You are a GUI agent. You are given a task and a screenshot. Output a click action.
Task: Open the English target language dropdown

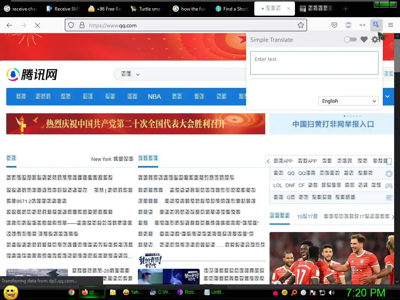point(348,101)
